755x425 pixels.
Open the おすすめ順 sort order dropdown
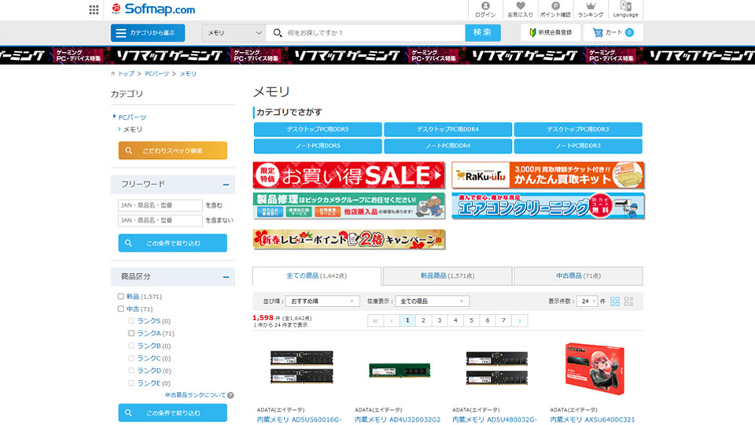322,301
